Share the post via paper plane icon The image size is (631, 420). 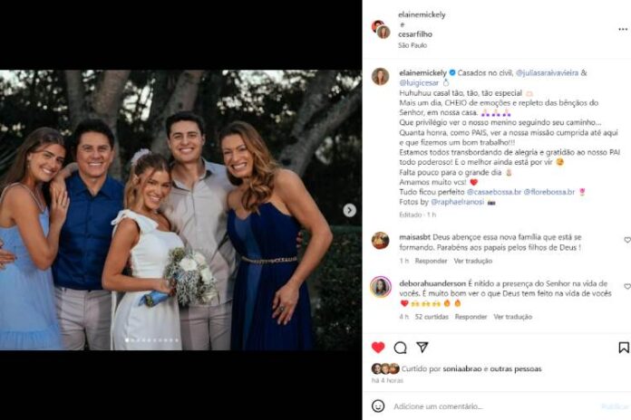click(x=422, y=348)
